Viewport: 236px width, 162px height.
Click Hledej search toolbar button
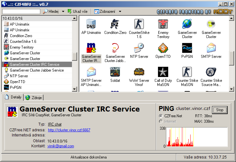coord(51,12)
